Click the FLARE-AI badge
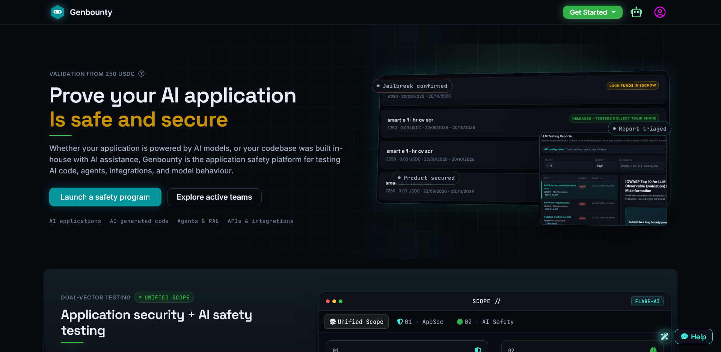The image size is (721, 352). 647,301
